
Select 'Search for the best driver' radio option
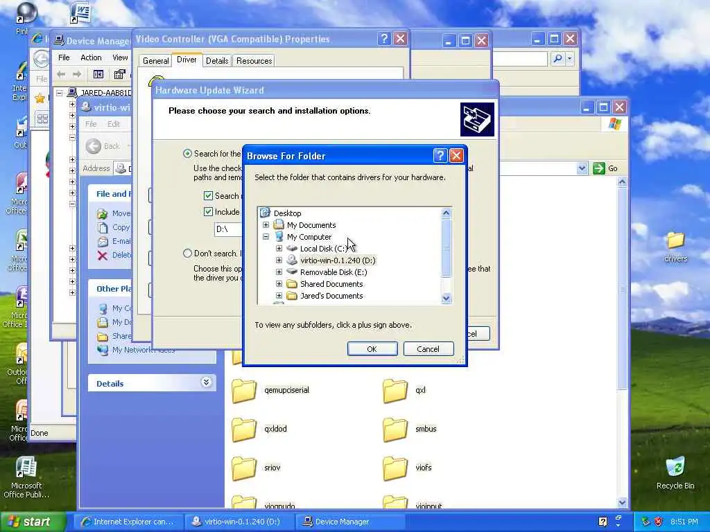click(x=187, y=153)
